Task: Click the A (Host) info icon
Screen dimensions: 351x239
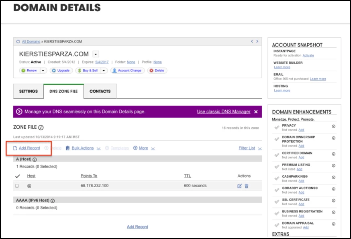Action: [35, 160]
